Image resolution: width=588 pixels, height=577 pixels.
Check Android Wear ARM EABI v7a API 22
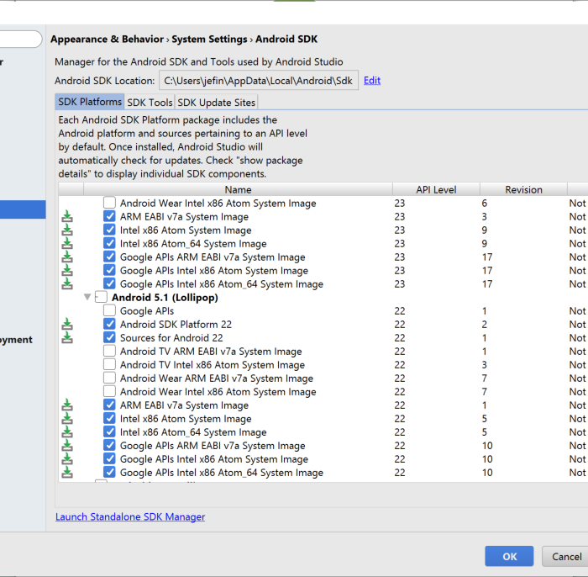pyautogui.click(x=109, y=378)
